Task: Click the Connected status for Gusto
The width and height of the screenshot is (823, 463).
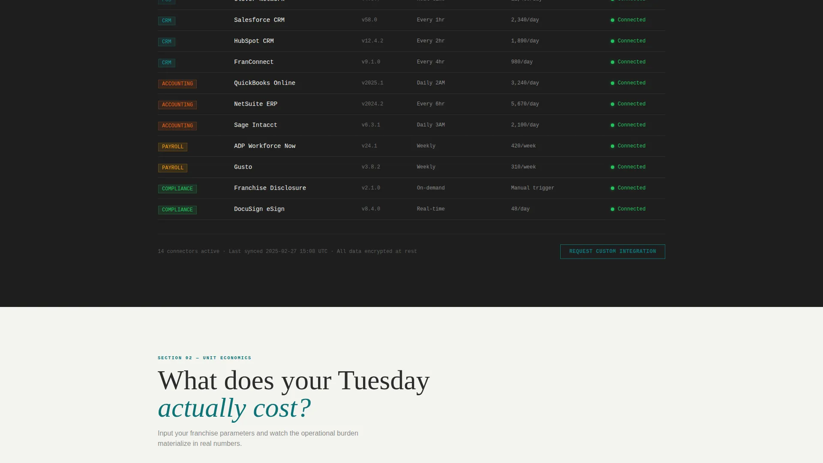Action: point(631,167)
